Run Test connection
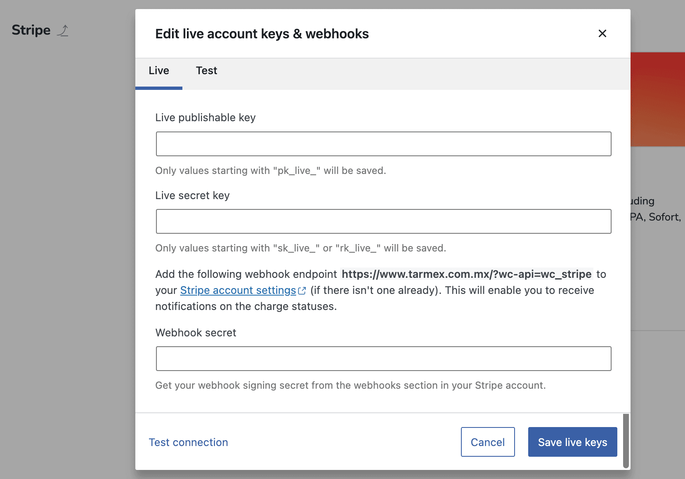 (x=188, y=442)
